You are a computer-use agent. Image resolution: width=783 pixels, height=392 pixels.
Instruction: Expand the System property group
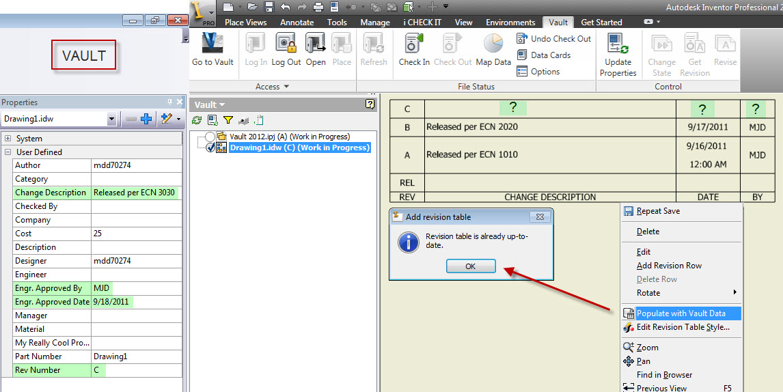tap(8, 139)
